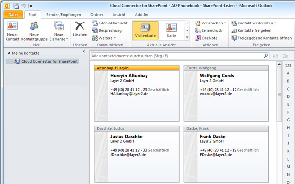Screen dimensions: 295x184
Task: Switch to Visitenkarte view
Action: click(x=146, y=30)
